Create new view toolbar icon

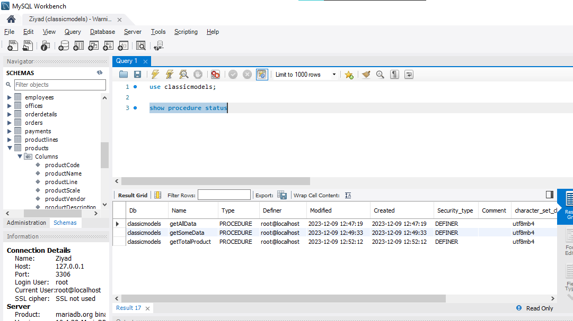tap(93, 45)
